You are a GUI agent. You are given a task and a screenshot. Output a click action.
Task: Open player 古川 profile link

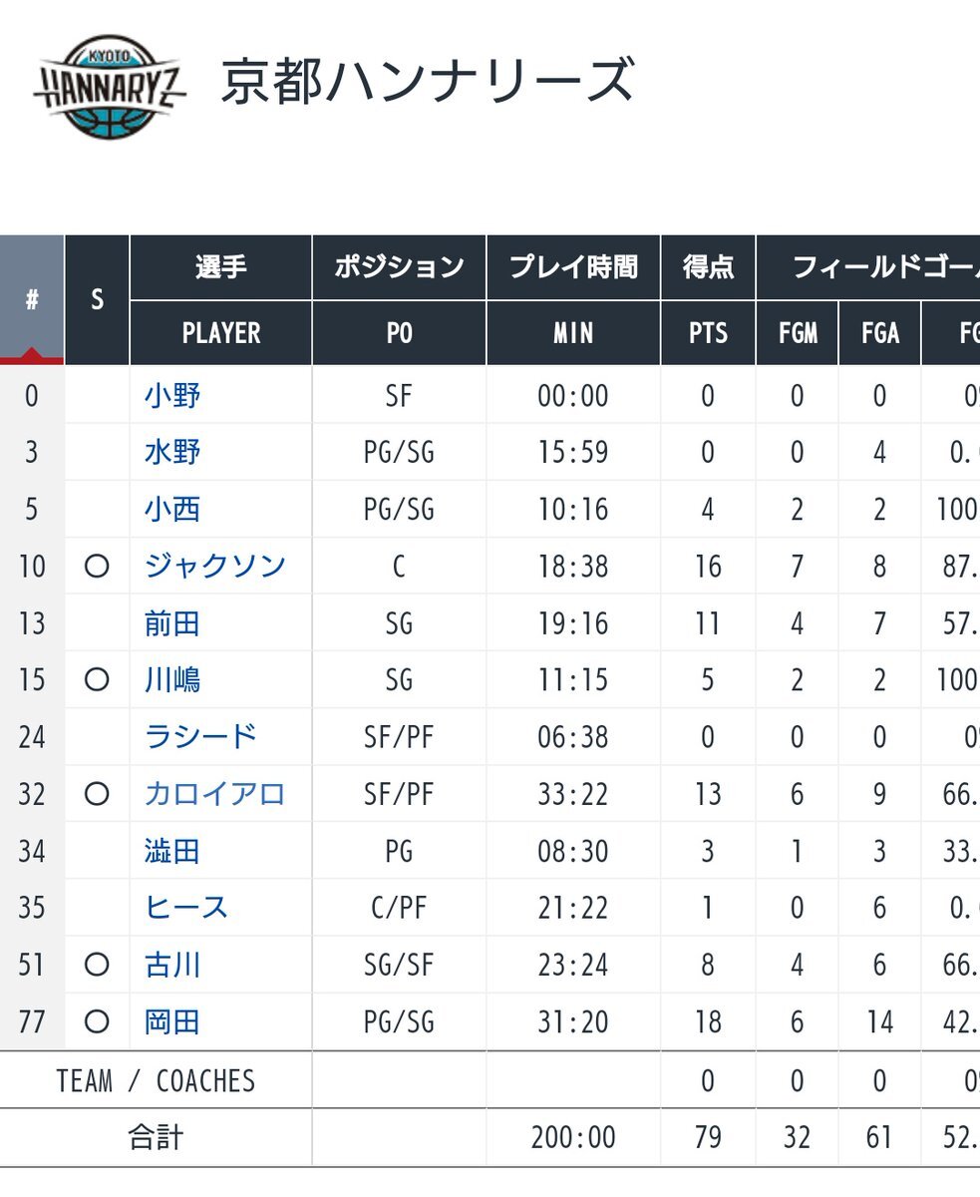(x=172, y=965)
